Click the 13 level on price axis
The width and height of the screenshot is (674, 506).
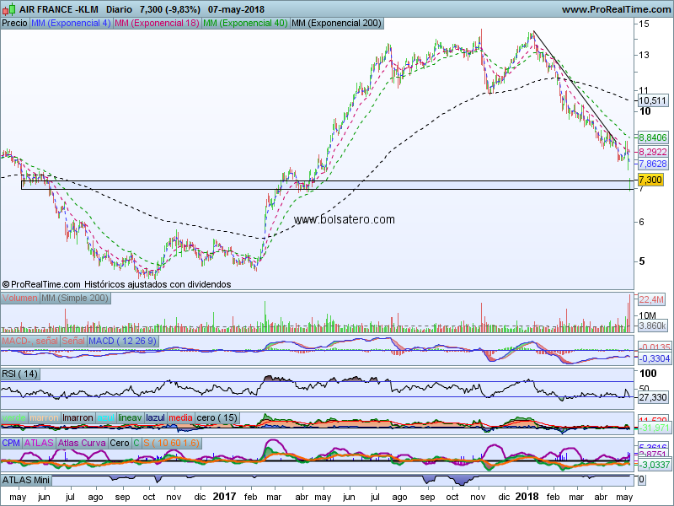pyautogui.click(x=644, y=55)
